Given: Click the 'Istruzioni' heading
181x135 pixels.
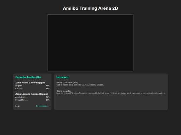Looking at the screenshot, I should pyautogui.click(x=62, y=77).
